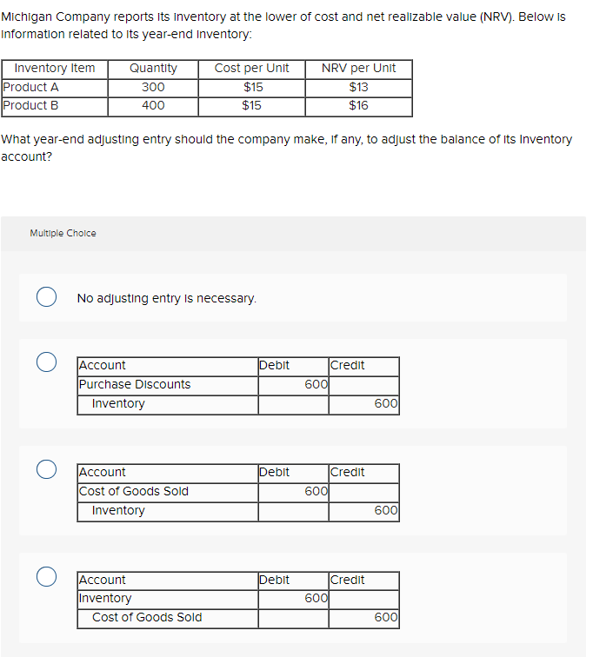
Task: Click the Product B row label
Action: (30, 105)
